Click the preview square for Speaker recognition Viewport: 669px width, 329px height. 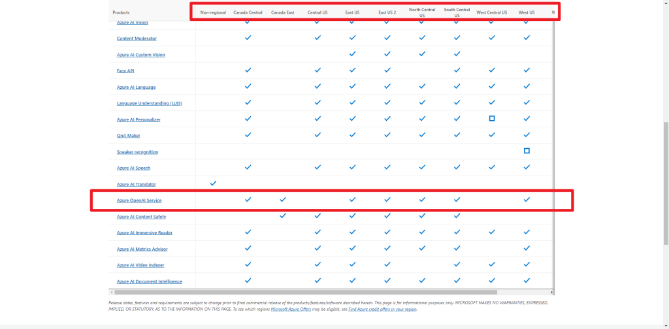[527, 151]
